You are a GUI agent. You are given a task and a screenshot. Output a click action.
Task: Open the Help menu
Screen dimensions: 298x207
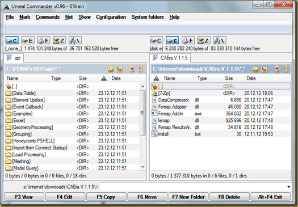(x=174, y=17)
